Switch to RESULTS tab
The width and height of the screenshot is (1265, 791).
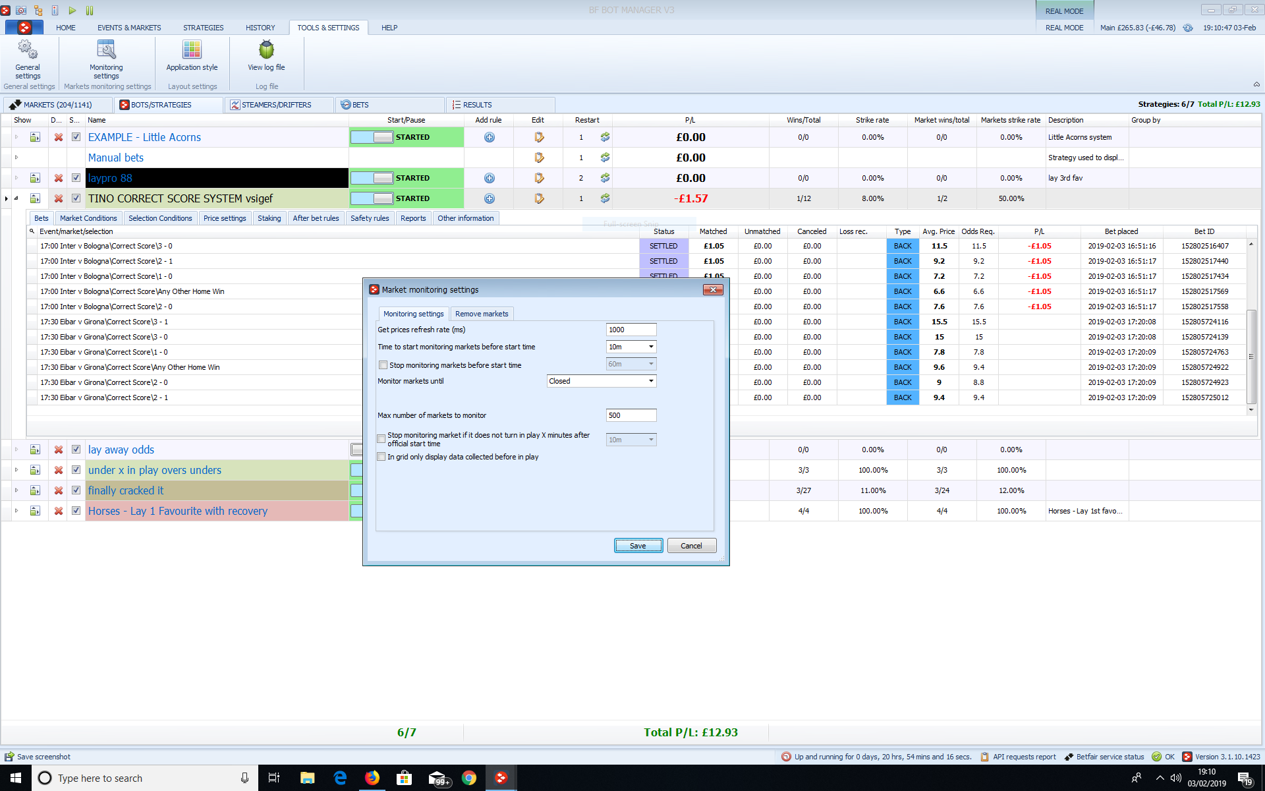click(501, 105)
